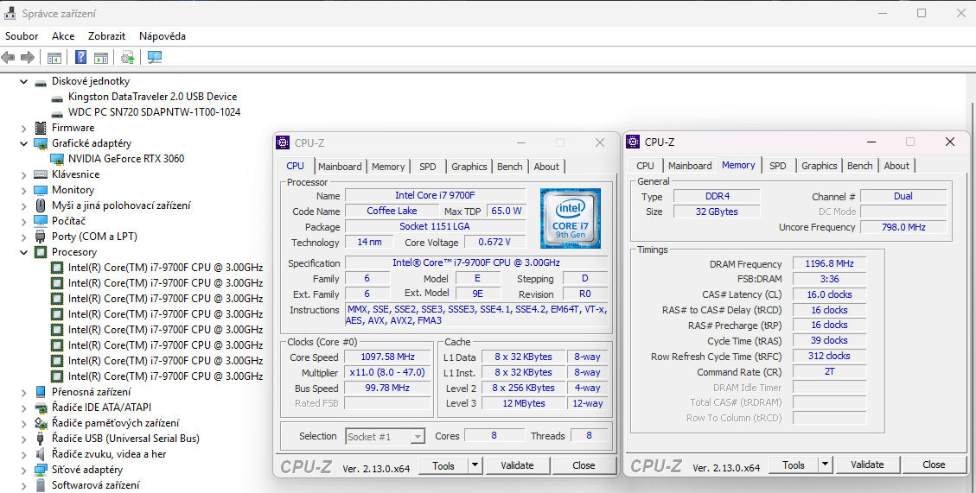Click the Kingston DataTraveler USB drive icon
This screenshot has height=493, width=976.
pos(57,97)
